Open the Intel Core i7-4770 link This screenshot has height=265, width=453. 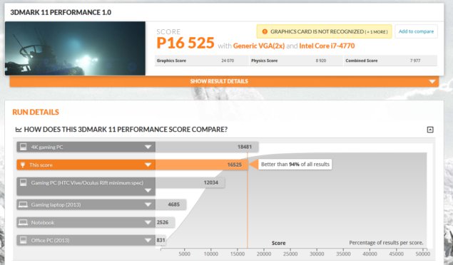pyautogui.click(x=327, y=46)
